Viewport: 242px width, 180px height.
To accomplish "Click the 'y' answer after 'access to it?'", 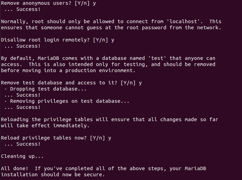I will point(140,83).
